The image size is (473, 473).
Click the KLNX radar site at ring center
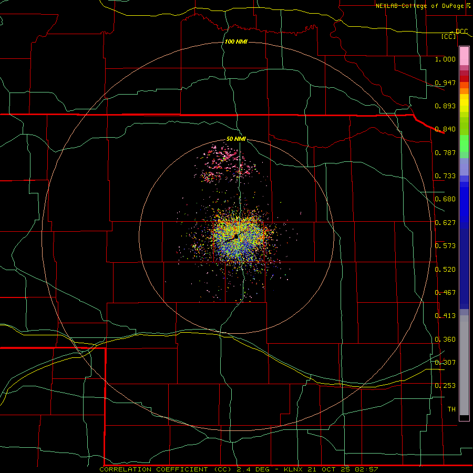(236, 236)
